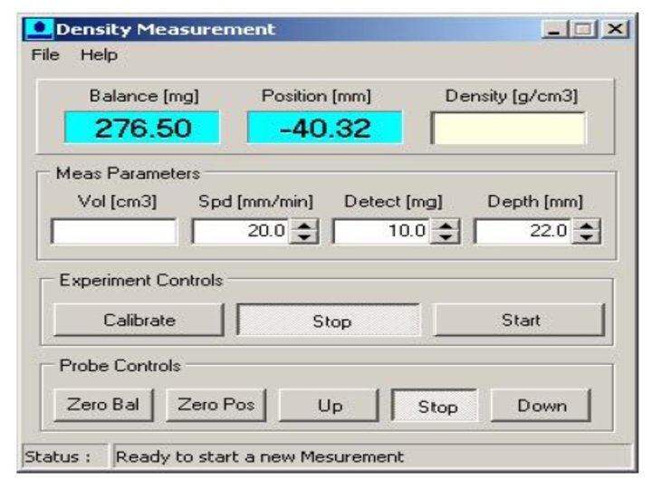The height and width of the screenshot is (489, 652).
Task: Click the Density Measurement title bar app icon
Action: point(39,29)
